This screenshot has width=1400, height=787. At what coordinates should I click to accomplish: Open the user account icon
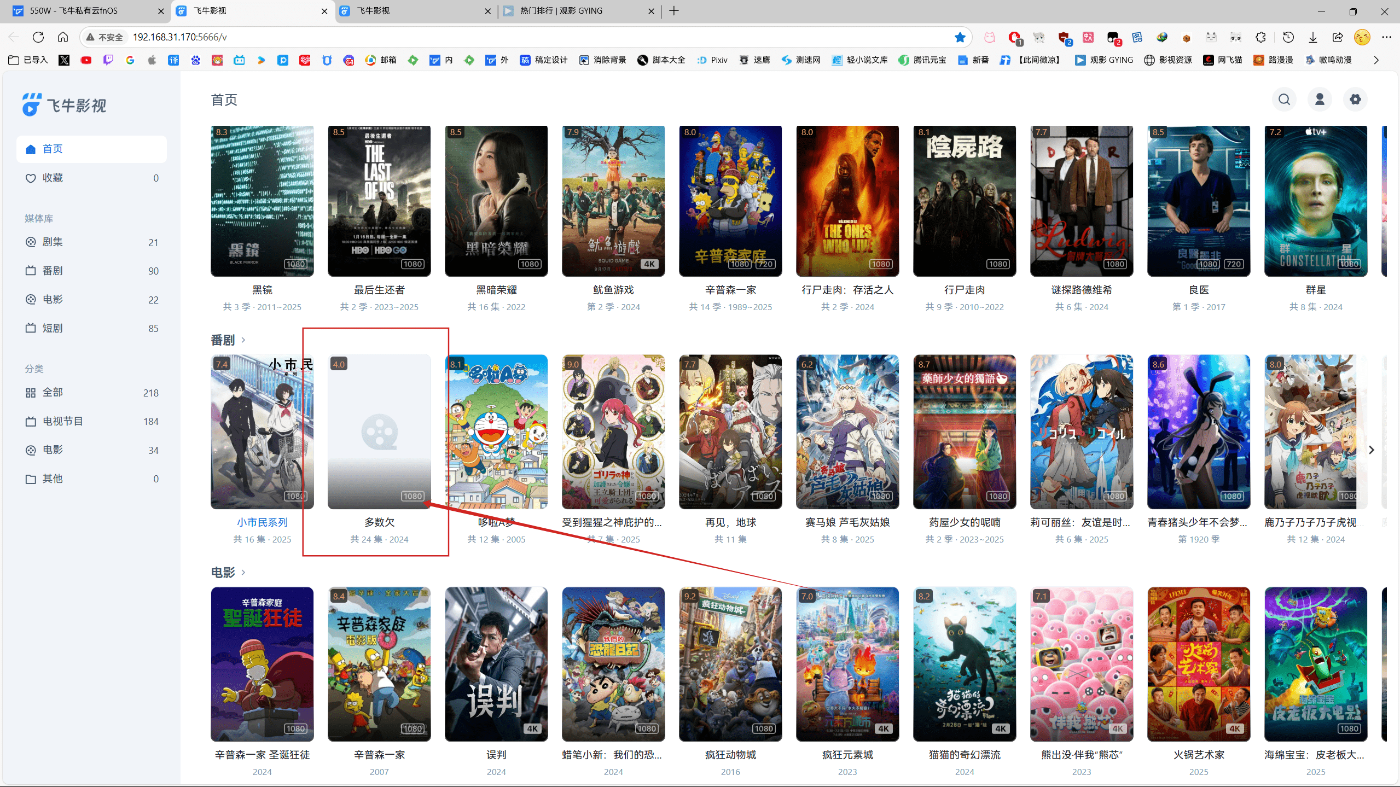[1320, 100]
